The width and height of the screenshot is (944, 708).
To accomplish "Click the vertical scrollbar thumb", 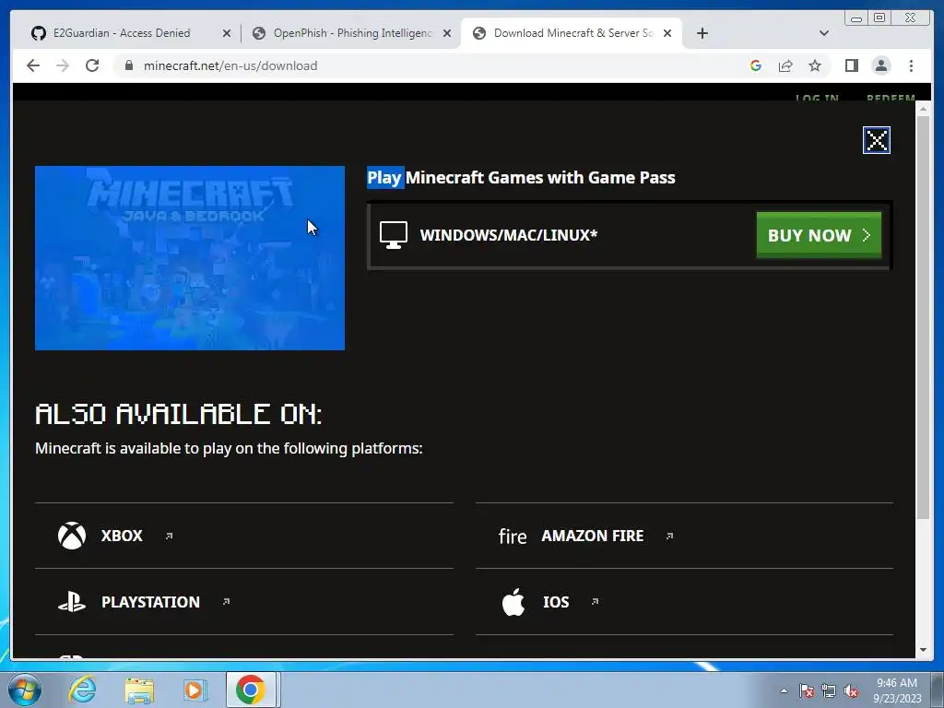I will click(923, 317).
